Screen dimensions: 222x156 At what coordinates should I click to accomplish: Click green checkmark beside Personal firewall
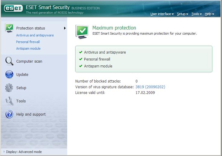coord(81,59)
